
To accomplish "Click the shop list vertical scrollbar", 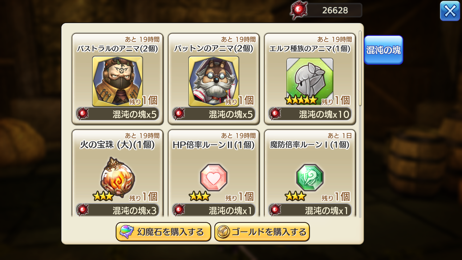I will pyautogui.click(x=360, y=68).
